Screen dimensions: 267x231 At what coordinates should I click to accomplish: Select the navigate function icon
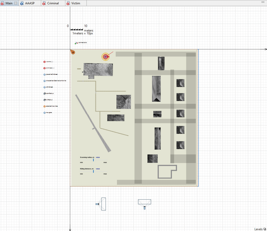[x=44, y=113]
